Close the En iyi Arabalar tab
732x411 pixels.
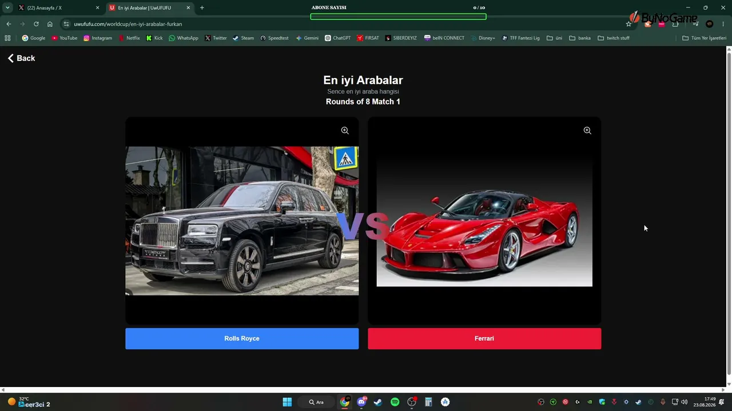click(x=188, y=8)
